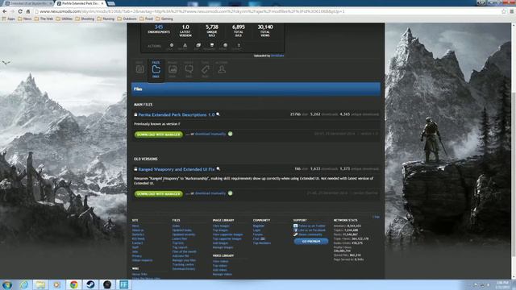Open the Register link under Community
This screenshot has width=516, height=290.
click(x=259, y=226)
